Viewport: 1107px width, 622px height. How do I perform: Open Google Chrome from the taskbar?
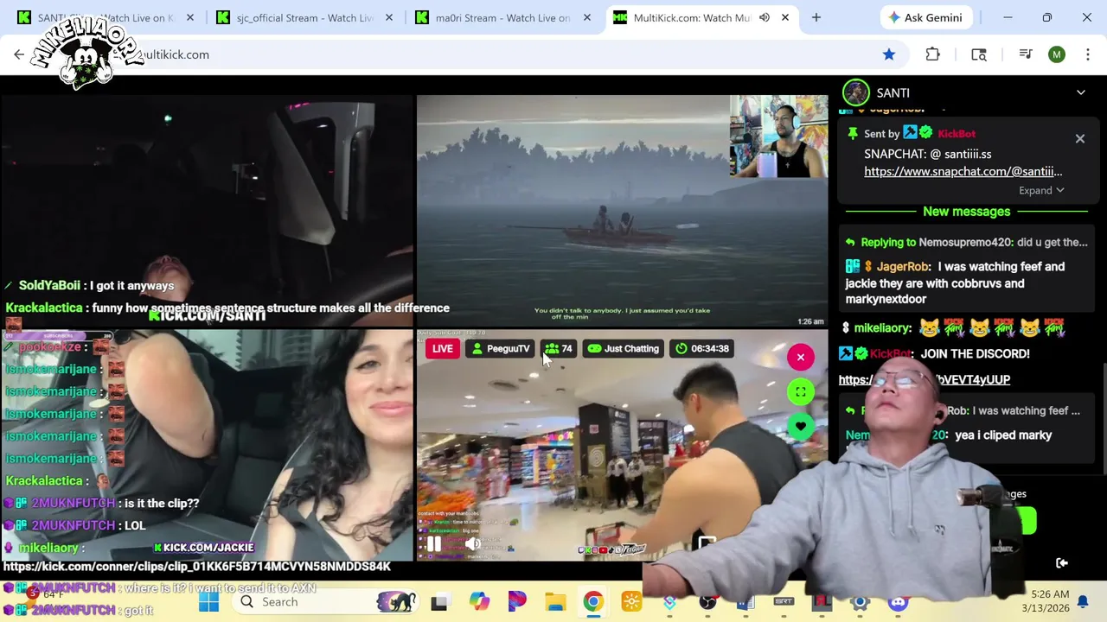[593, 602]
